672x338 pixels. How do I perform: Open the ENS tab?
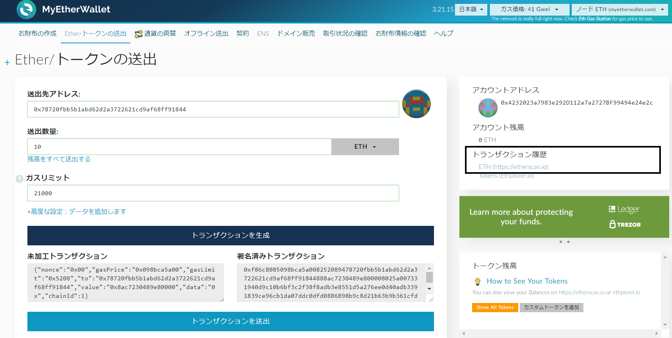tap(263, 33)
